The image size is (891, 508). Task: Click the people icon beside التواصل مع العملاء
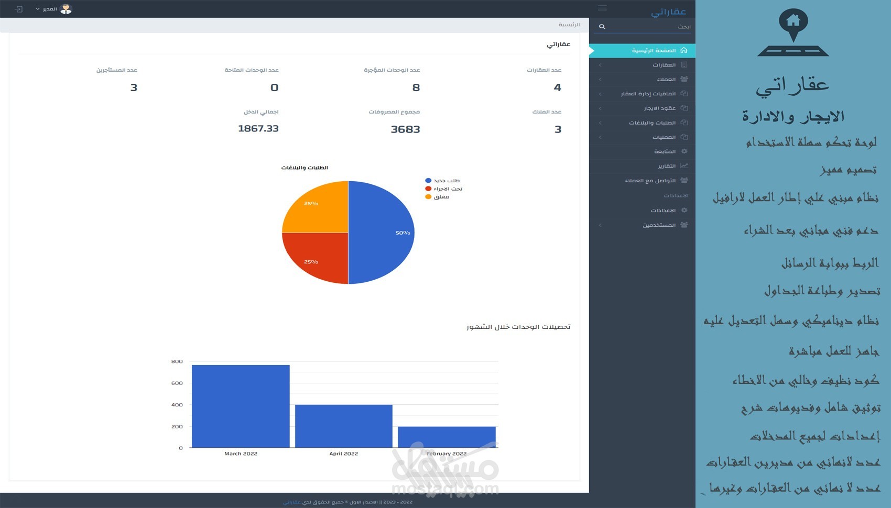684,180
